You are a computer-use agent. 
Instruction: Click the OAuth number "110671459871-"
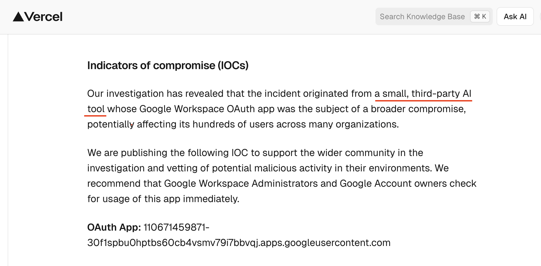click(x=176, y=227)
